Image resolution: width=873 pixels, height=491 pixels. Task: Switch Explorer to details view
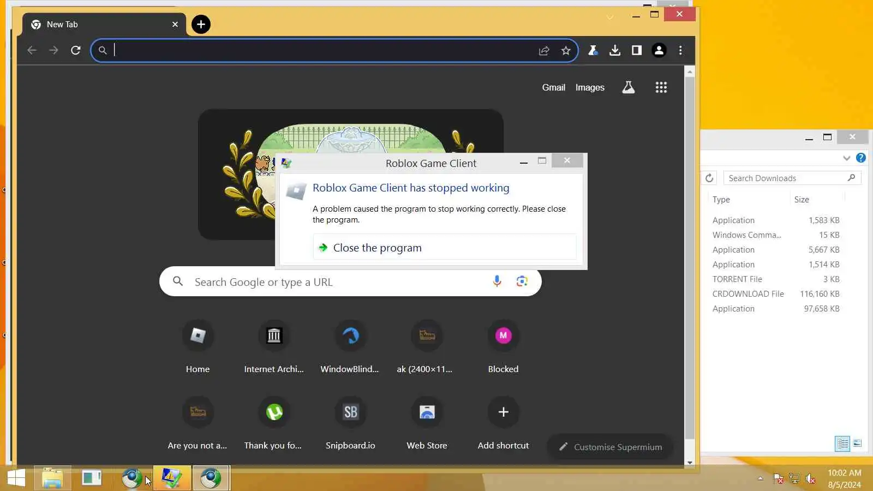(x=842, y=444)
